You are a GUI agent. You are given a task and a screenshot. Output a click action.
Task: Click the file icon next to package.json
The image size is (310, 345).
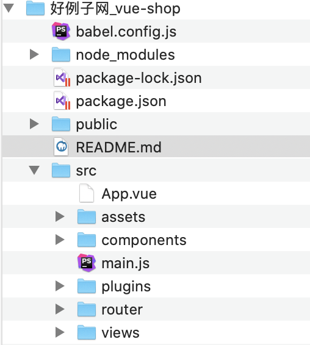pyautogui.click(x=62, y=101)
